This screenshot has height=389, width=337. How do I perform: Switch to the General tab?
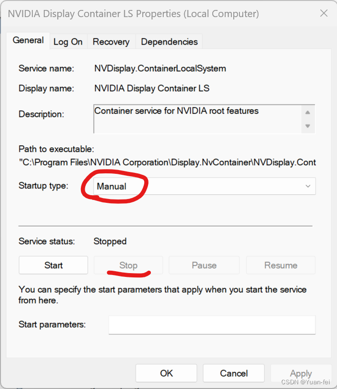tap(28, 40)
